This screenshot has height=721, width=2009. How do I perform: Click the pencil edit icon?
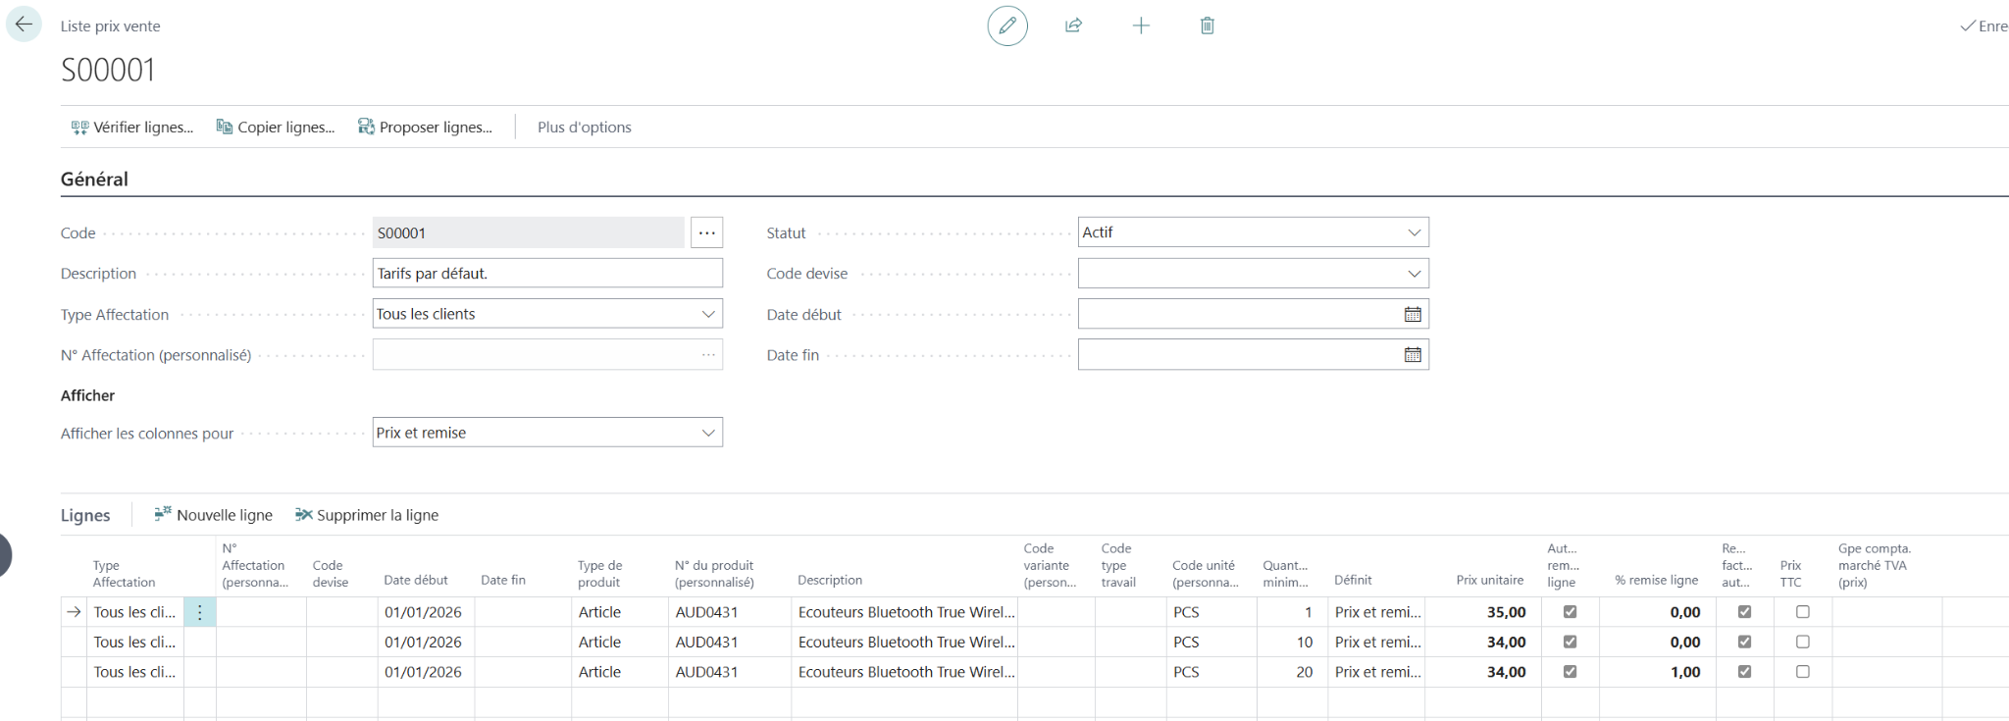pyautogui.click(x=1007, y=26)
